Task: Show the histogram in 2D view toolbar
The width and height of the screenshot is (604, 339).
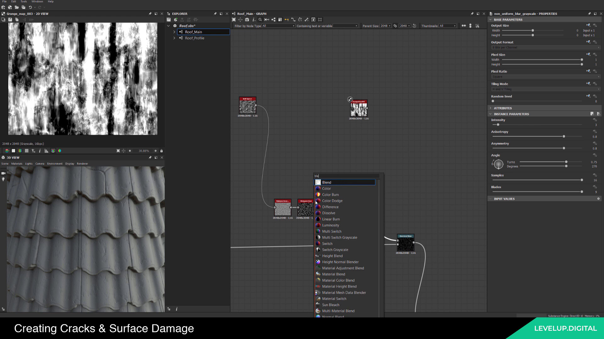Action: [46, 151]
